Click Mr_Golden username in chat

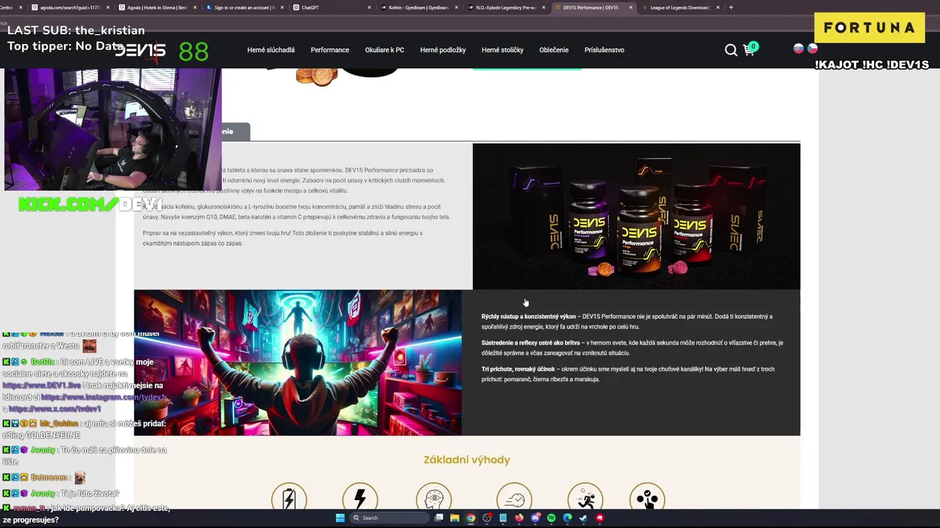click(x=59, y=423)
